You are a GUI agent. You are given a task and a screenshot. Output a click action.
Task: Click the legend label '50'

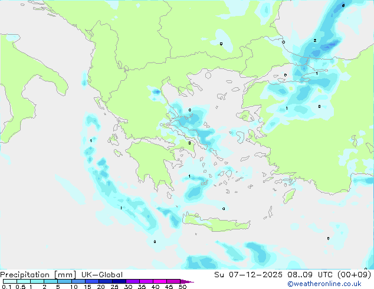182,287
